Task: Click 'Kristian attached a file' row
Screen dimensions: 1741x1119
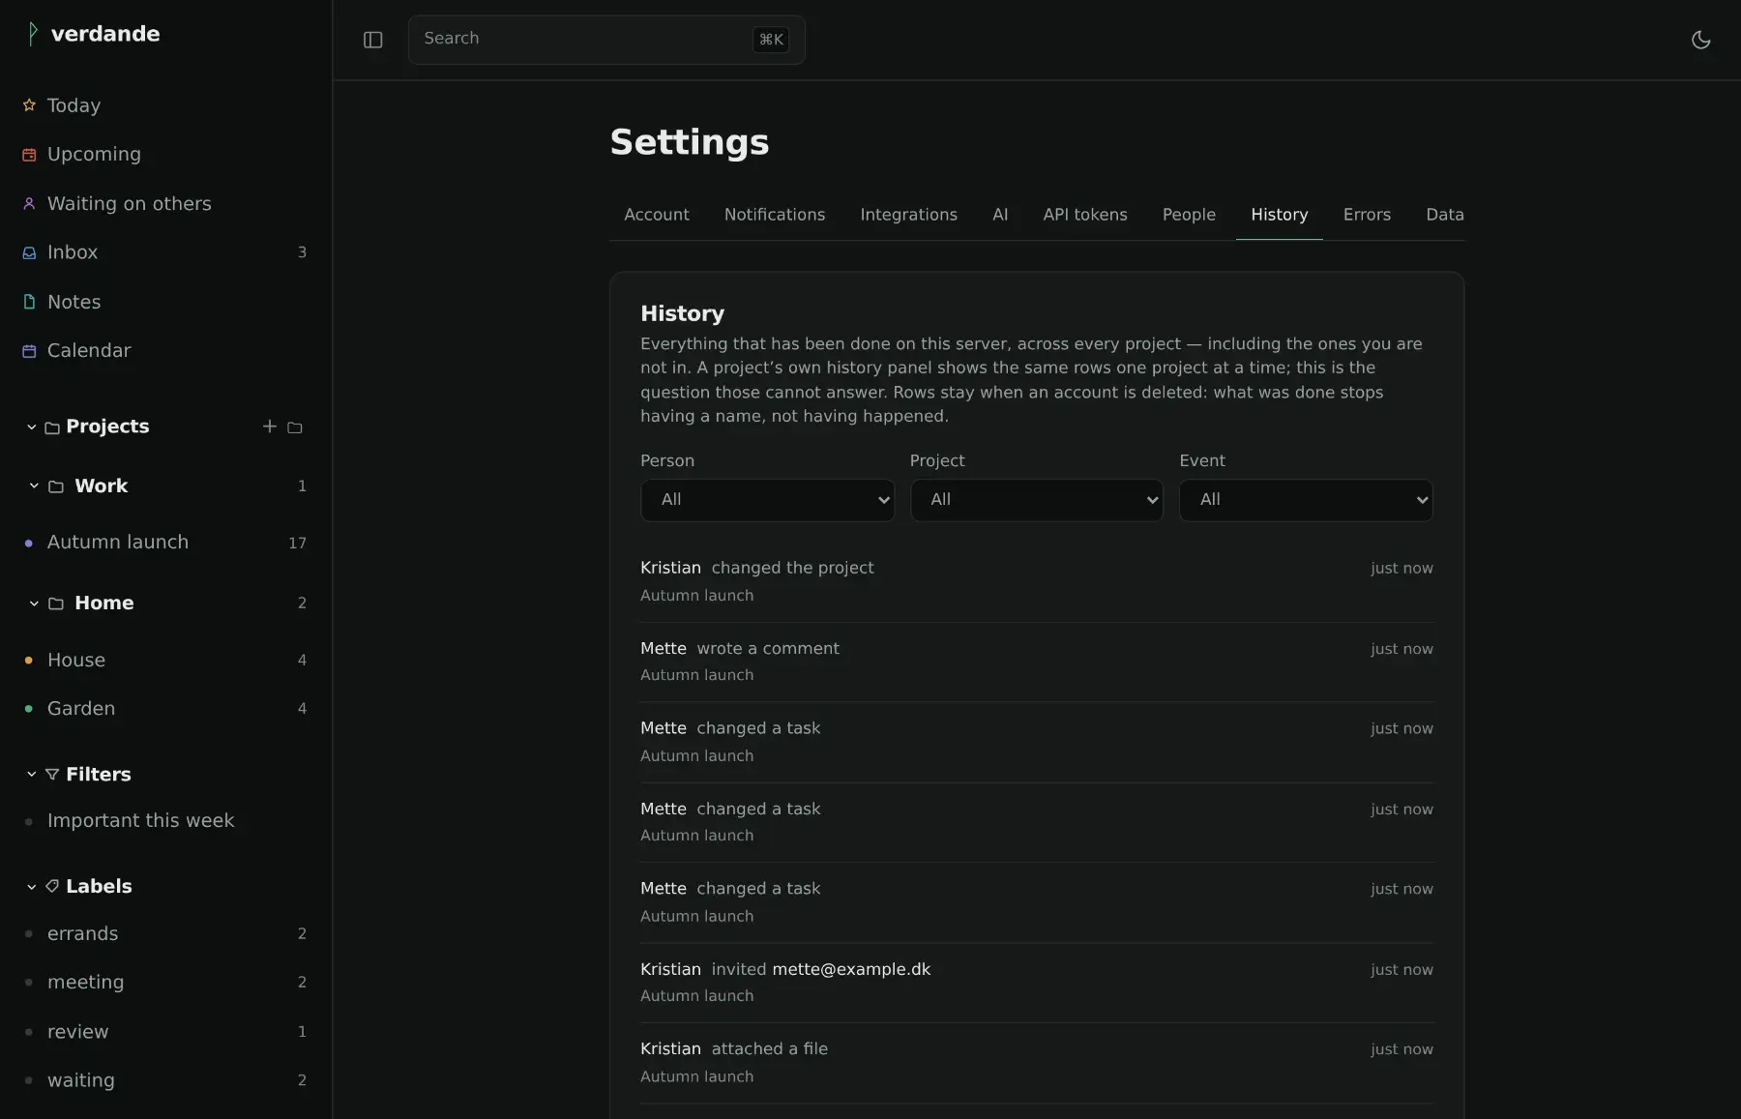Action: pos(1036,1062)
